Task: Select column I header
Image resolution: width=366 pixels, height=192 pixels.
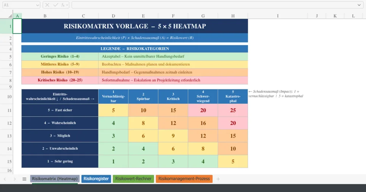Action: 278,16
